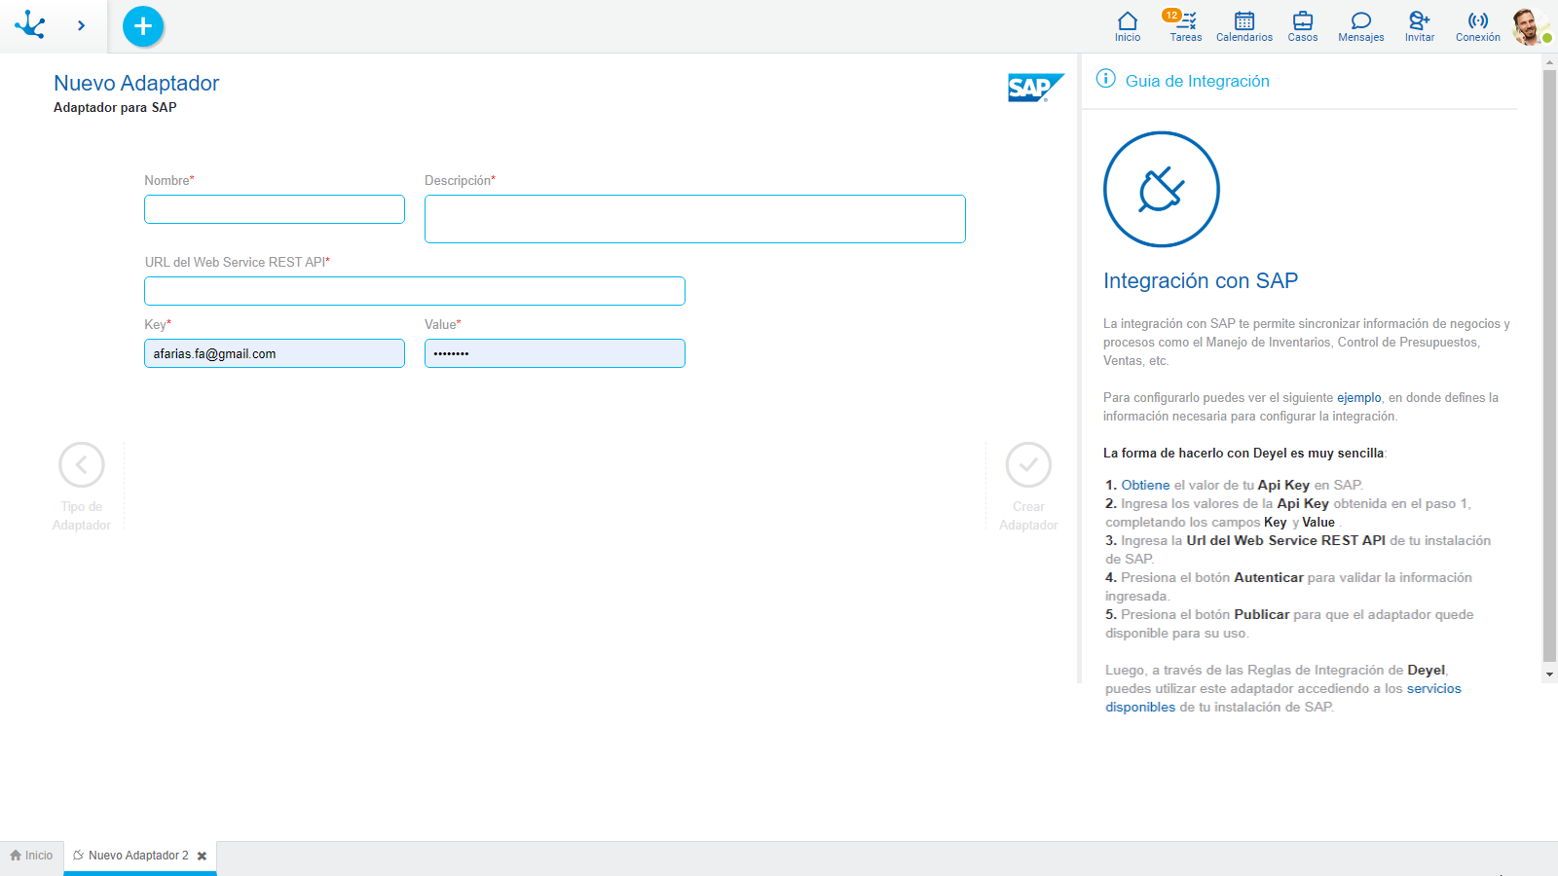Click the Obtiene link in step 1

pyautogui.click(x=1145, y=485)
